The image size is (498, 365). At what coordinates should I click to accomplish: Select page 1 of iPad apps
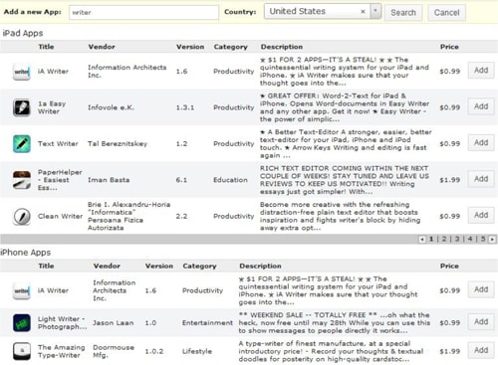431,239
